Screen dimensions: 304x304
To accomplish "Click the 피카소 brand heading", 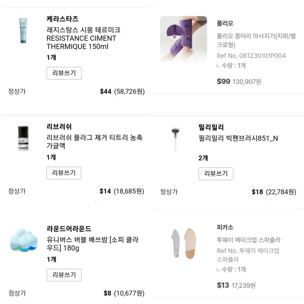I will (225, 227).
